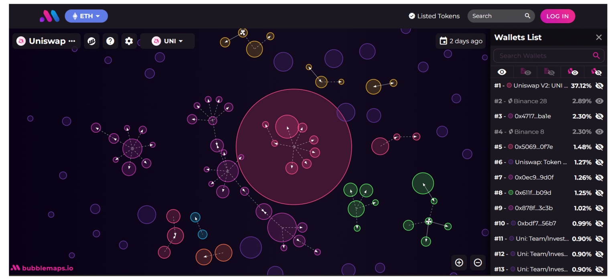Toggle eye icon for wallet #12
616x280 pixels.
pos(599,254)
